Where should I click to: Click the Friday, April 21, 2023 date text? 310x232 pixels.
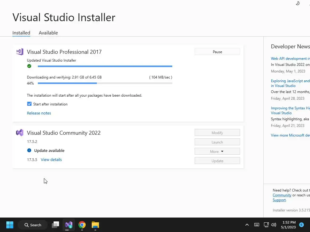coord(288,126)
